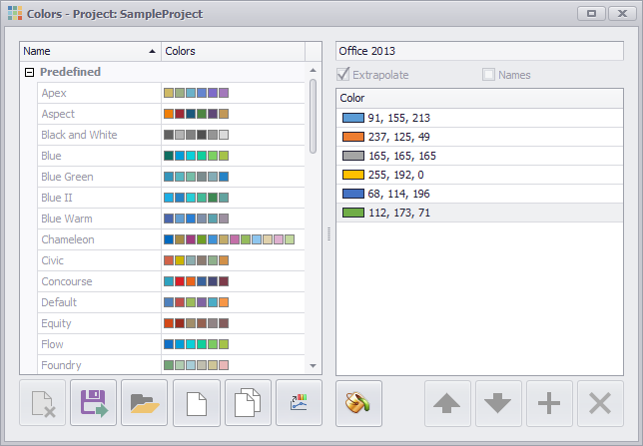Select color value text 68, 114, 196
This screenshot has height=446, width=643.
pos(399,194)
